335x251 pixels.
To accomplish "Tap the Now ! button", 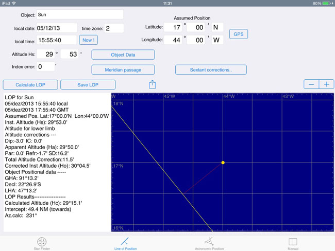I will point(89,40).
